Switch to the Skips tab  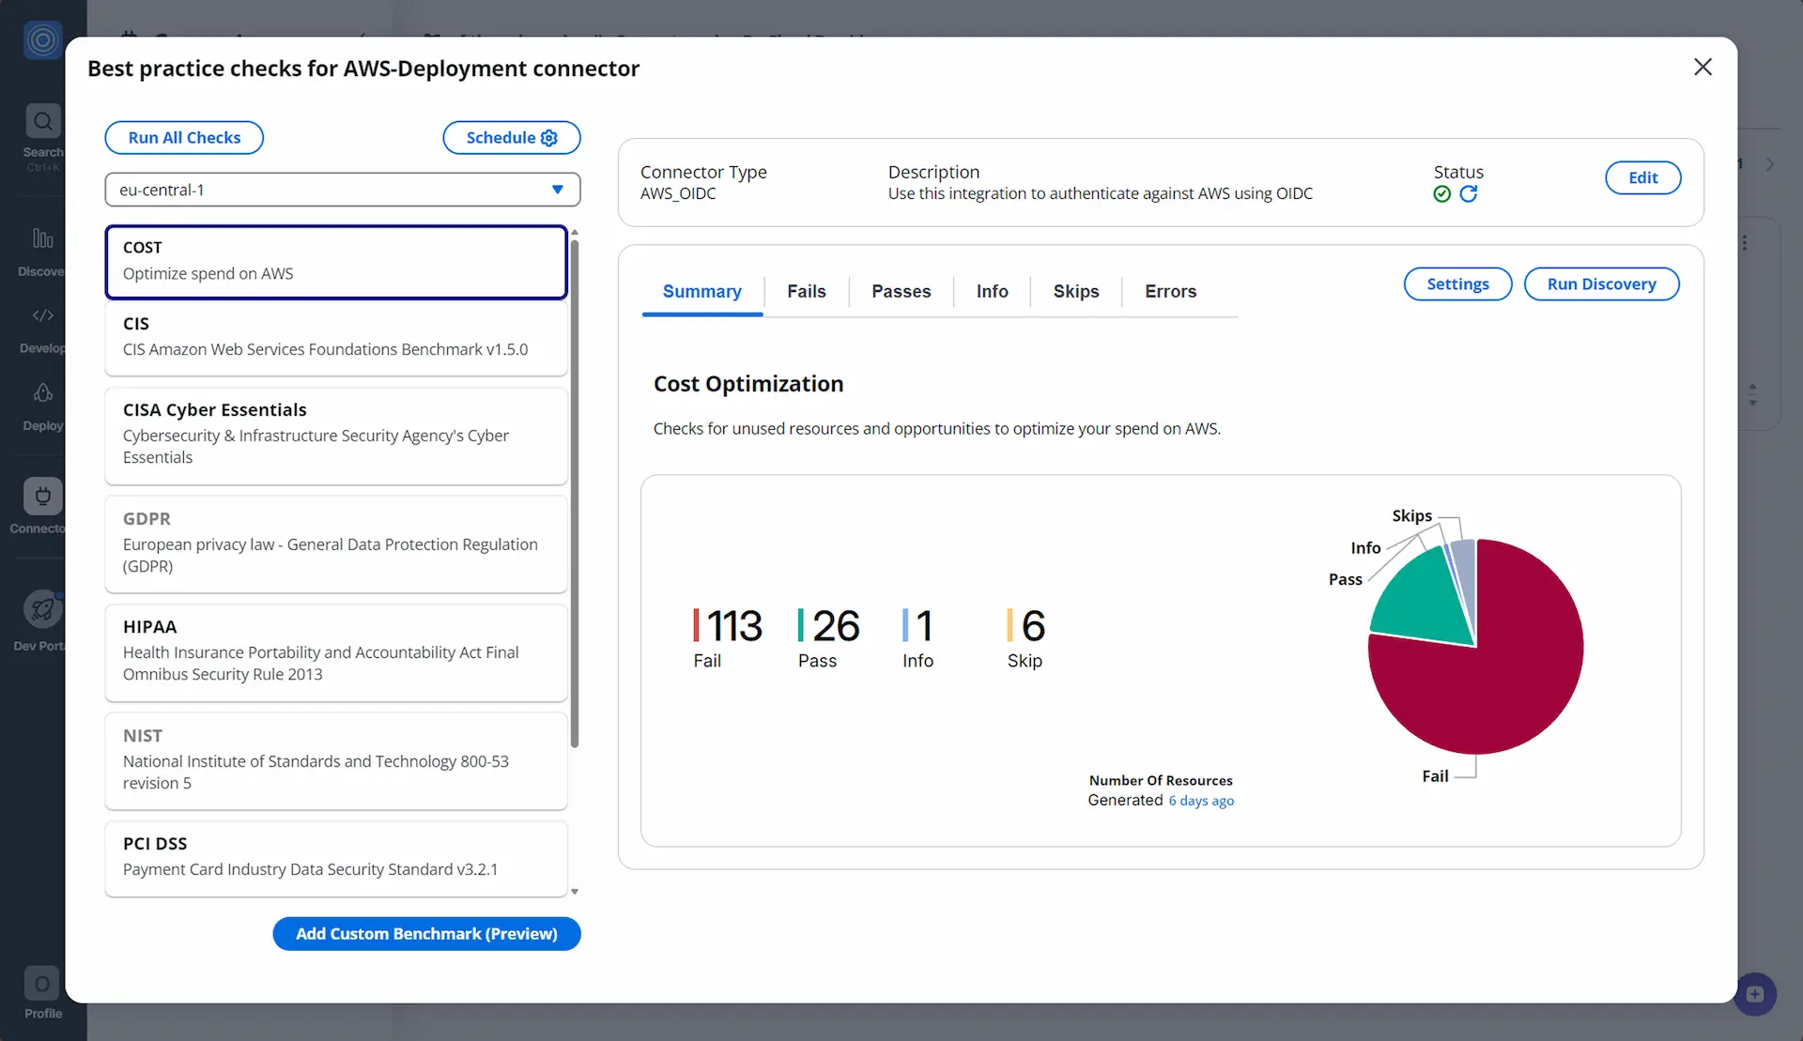tap(1075, 292)
